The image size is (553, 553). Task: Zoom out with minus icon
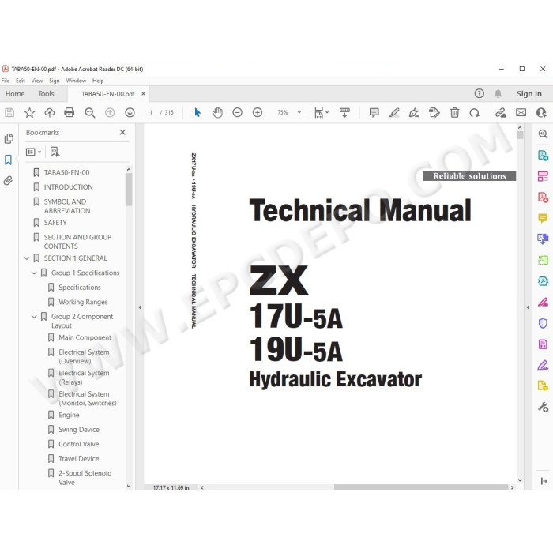(x=237, y=112)
